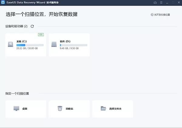Click the 设备和驱动器 (2) heading
This screenshot has width=182, height=128.
pos(16,26)
